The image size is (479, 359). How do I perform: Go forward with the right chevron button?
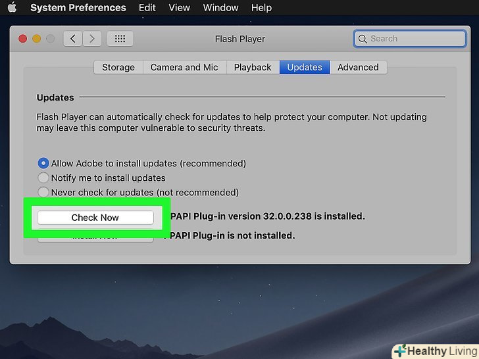click(x=92, y=39)
